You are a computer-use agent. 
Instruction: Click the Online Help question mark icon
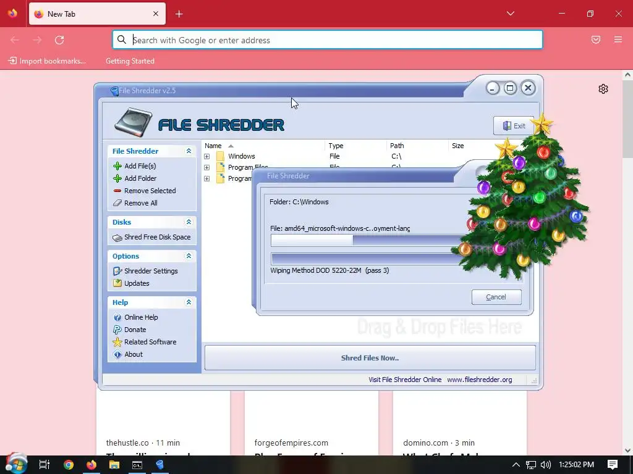117,317
